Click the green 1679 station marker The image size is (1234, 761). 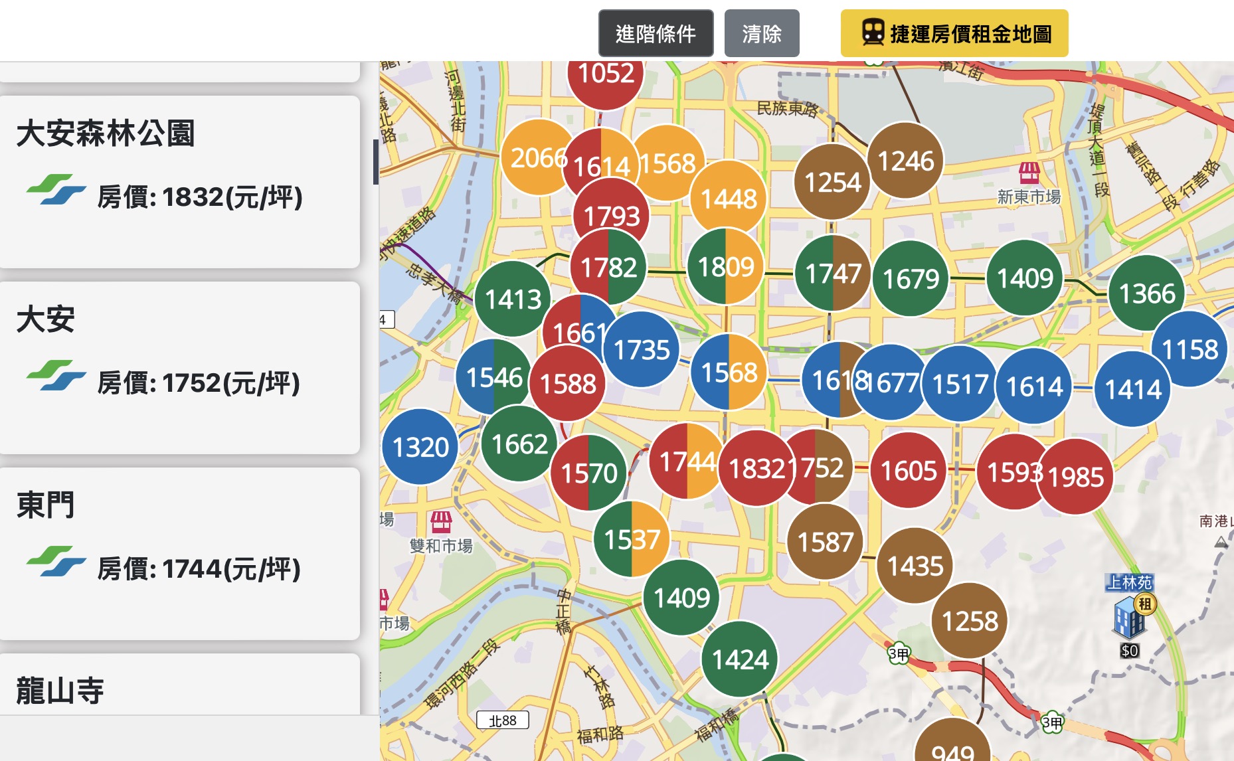pyautogui.click(x=911, y=278)
